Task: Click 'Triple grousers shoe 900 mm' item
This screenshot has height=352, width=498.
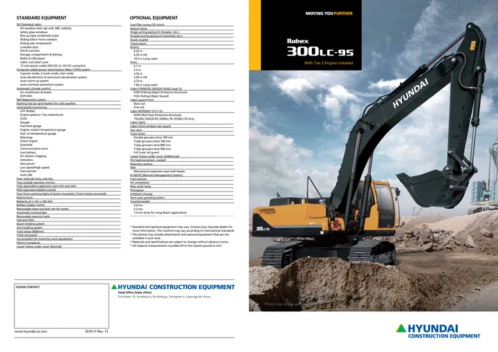Action: click(152, 149)
